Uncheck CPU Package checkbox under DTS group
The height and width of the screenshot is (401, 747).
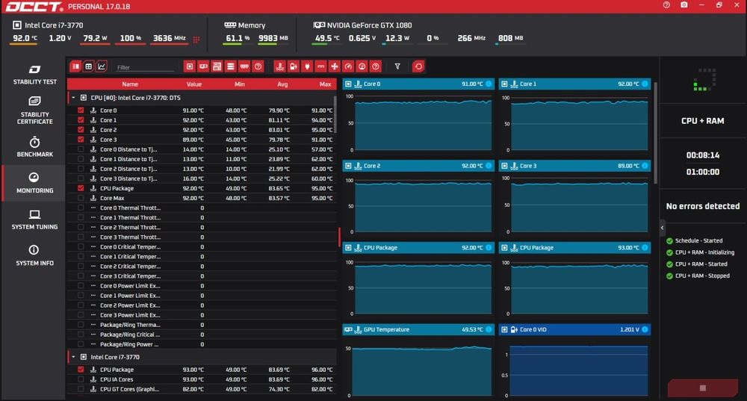pyautogui.click(x=81, y=188)
